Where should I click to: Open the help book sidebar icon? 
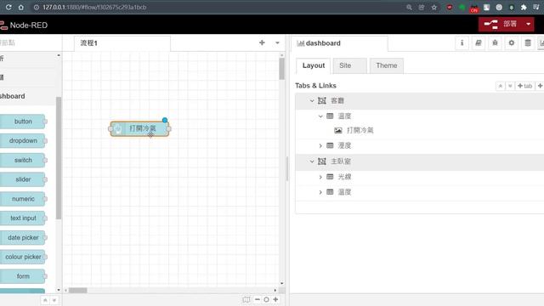479,43
